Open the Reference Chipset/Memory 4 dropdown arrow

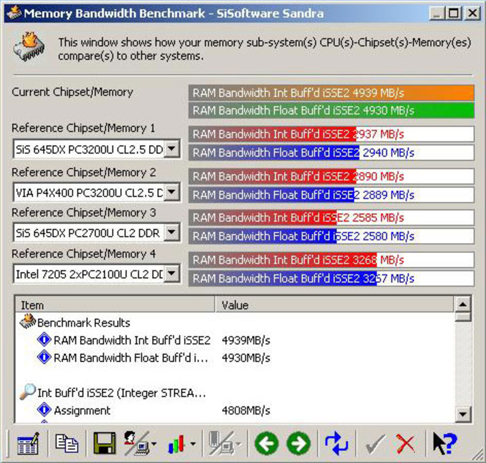(171, 274)
